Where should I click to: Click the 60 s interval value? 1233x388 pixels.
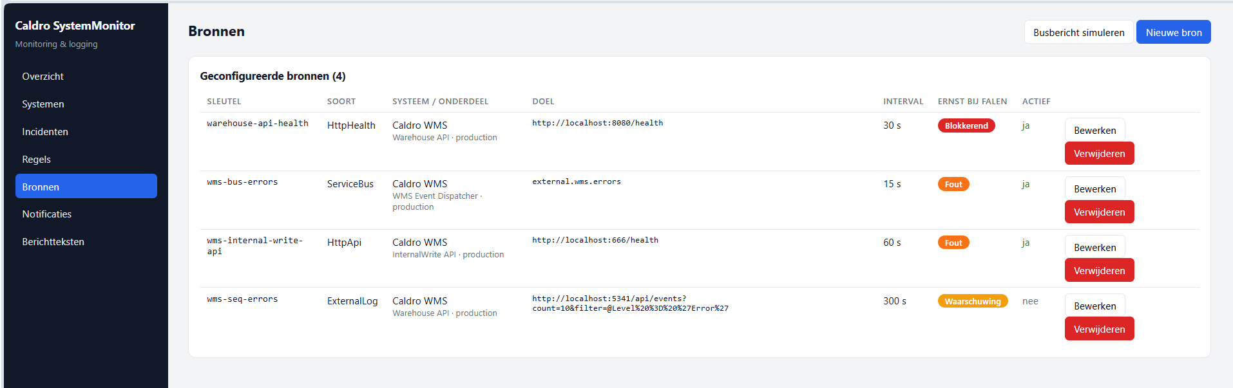(x=892, y=243)
